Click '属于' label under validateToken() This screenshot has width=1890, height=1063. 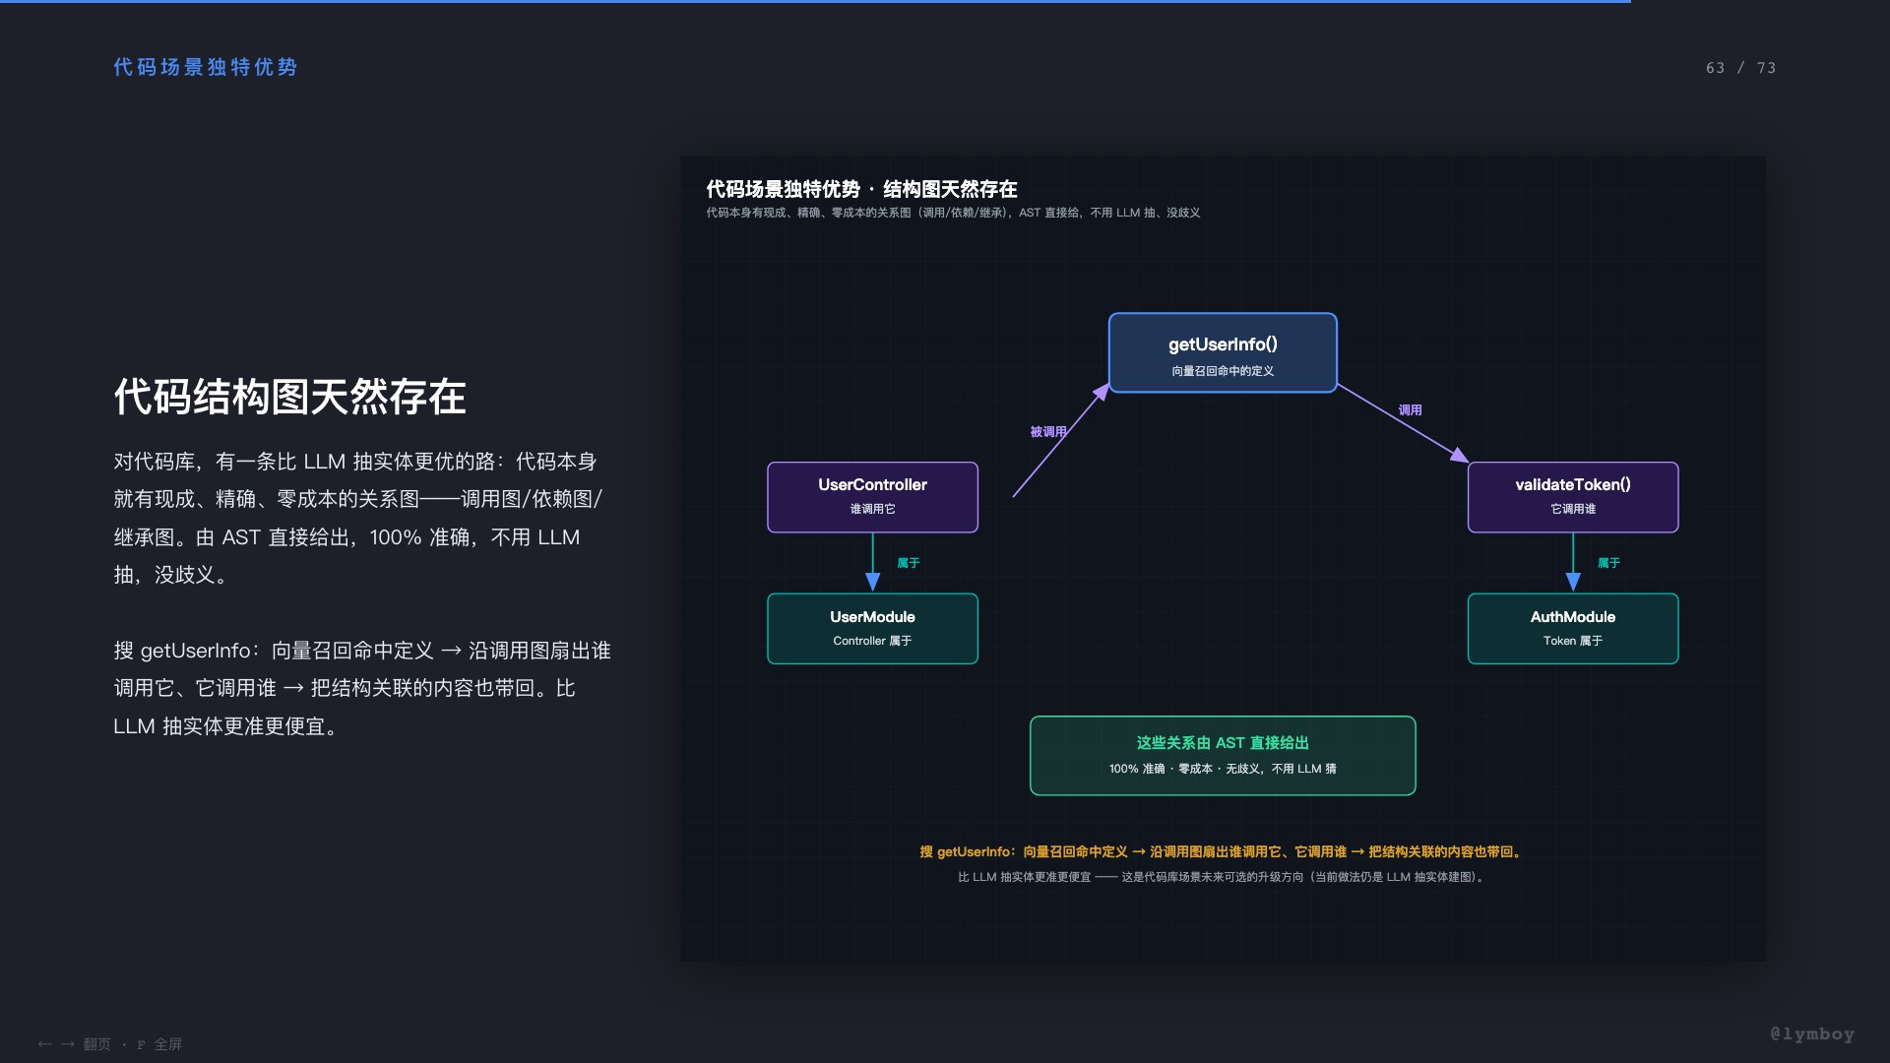click(x=1608, y=563)
